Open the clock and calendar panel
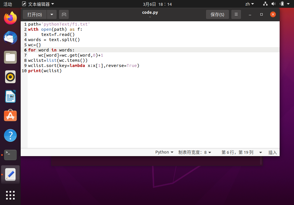The image size is (294, 205). [x=157, y=4]
